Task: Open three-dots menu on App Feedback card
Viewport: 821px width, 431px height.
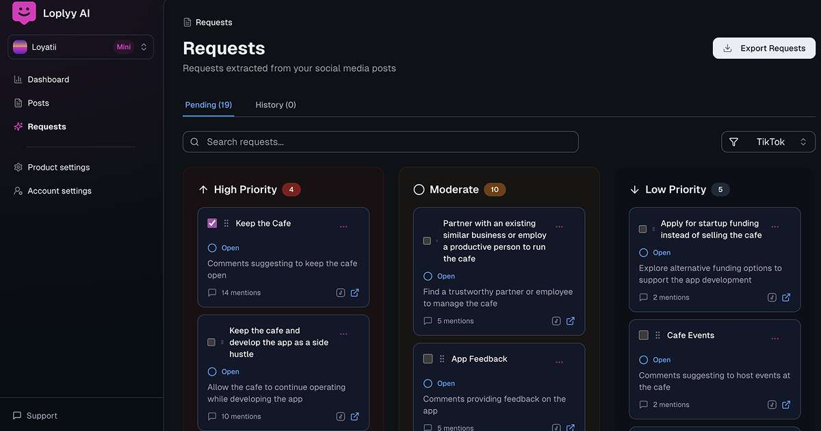Action: pos(559,362)
